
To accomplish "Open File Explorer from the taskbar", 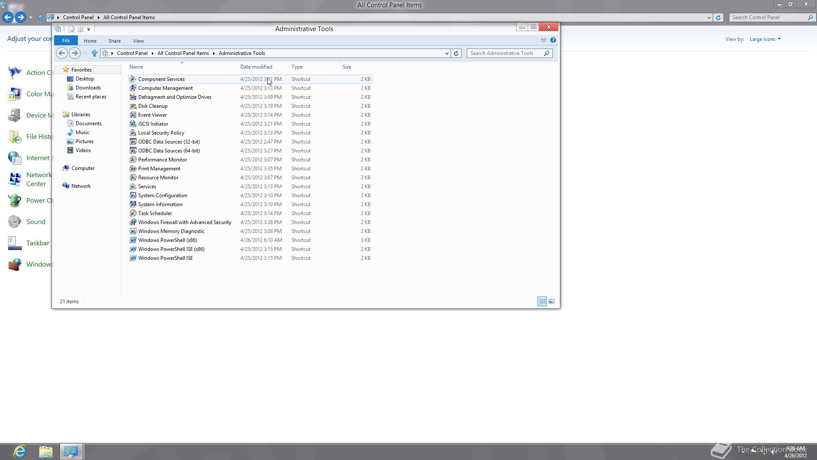I will (x=46, y=451).
